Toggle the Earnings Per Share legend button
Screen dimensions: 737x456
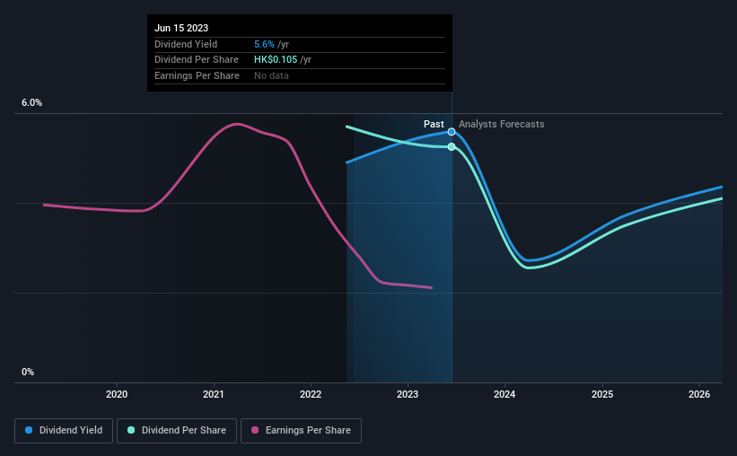[301, 431]
